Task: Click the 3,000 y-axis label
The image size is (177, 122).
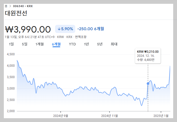Action: point(11,89)
